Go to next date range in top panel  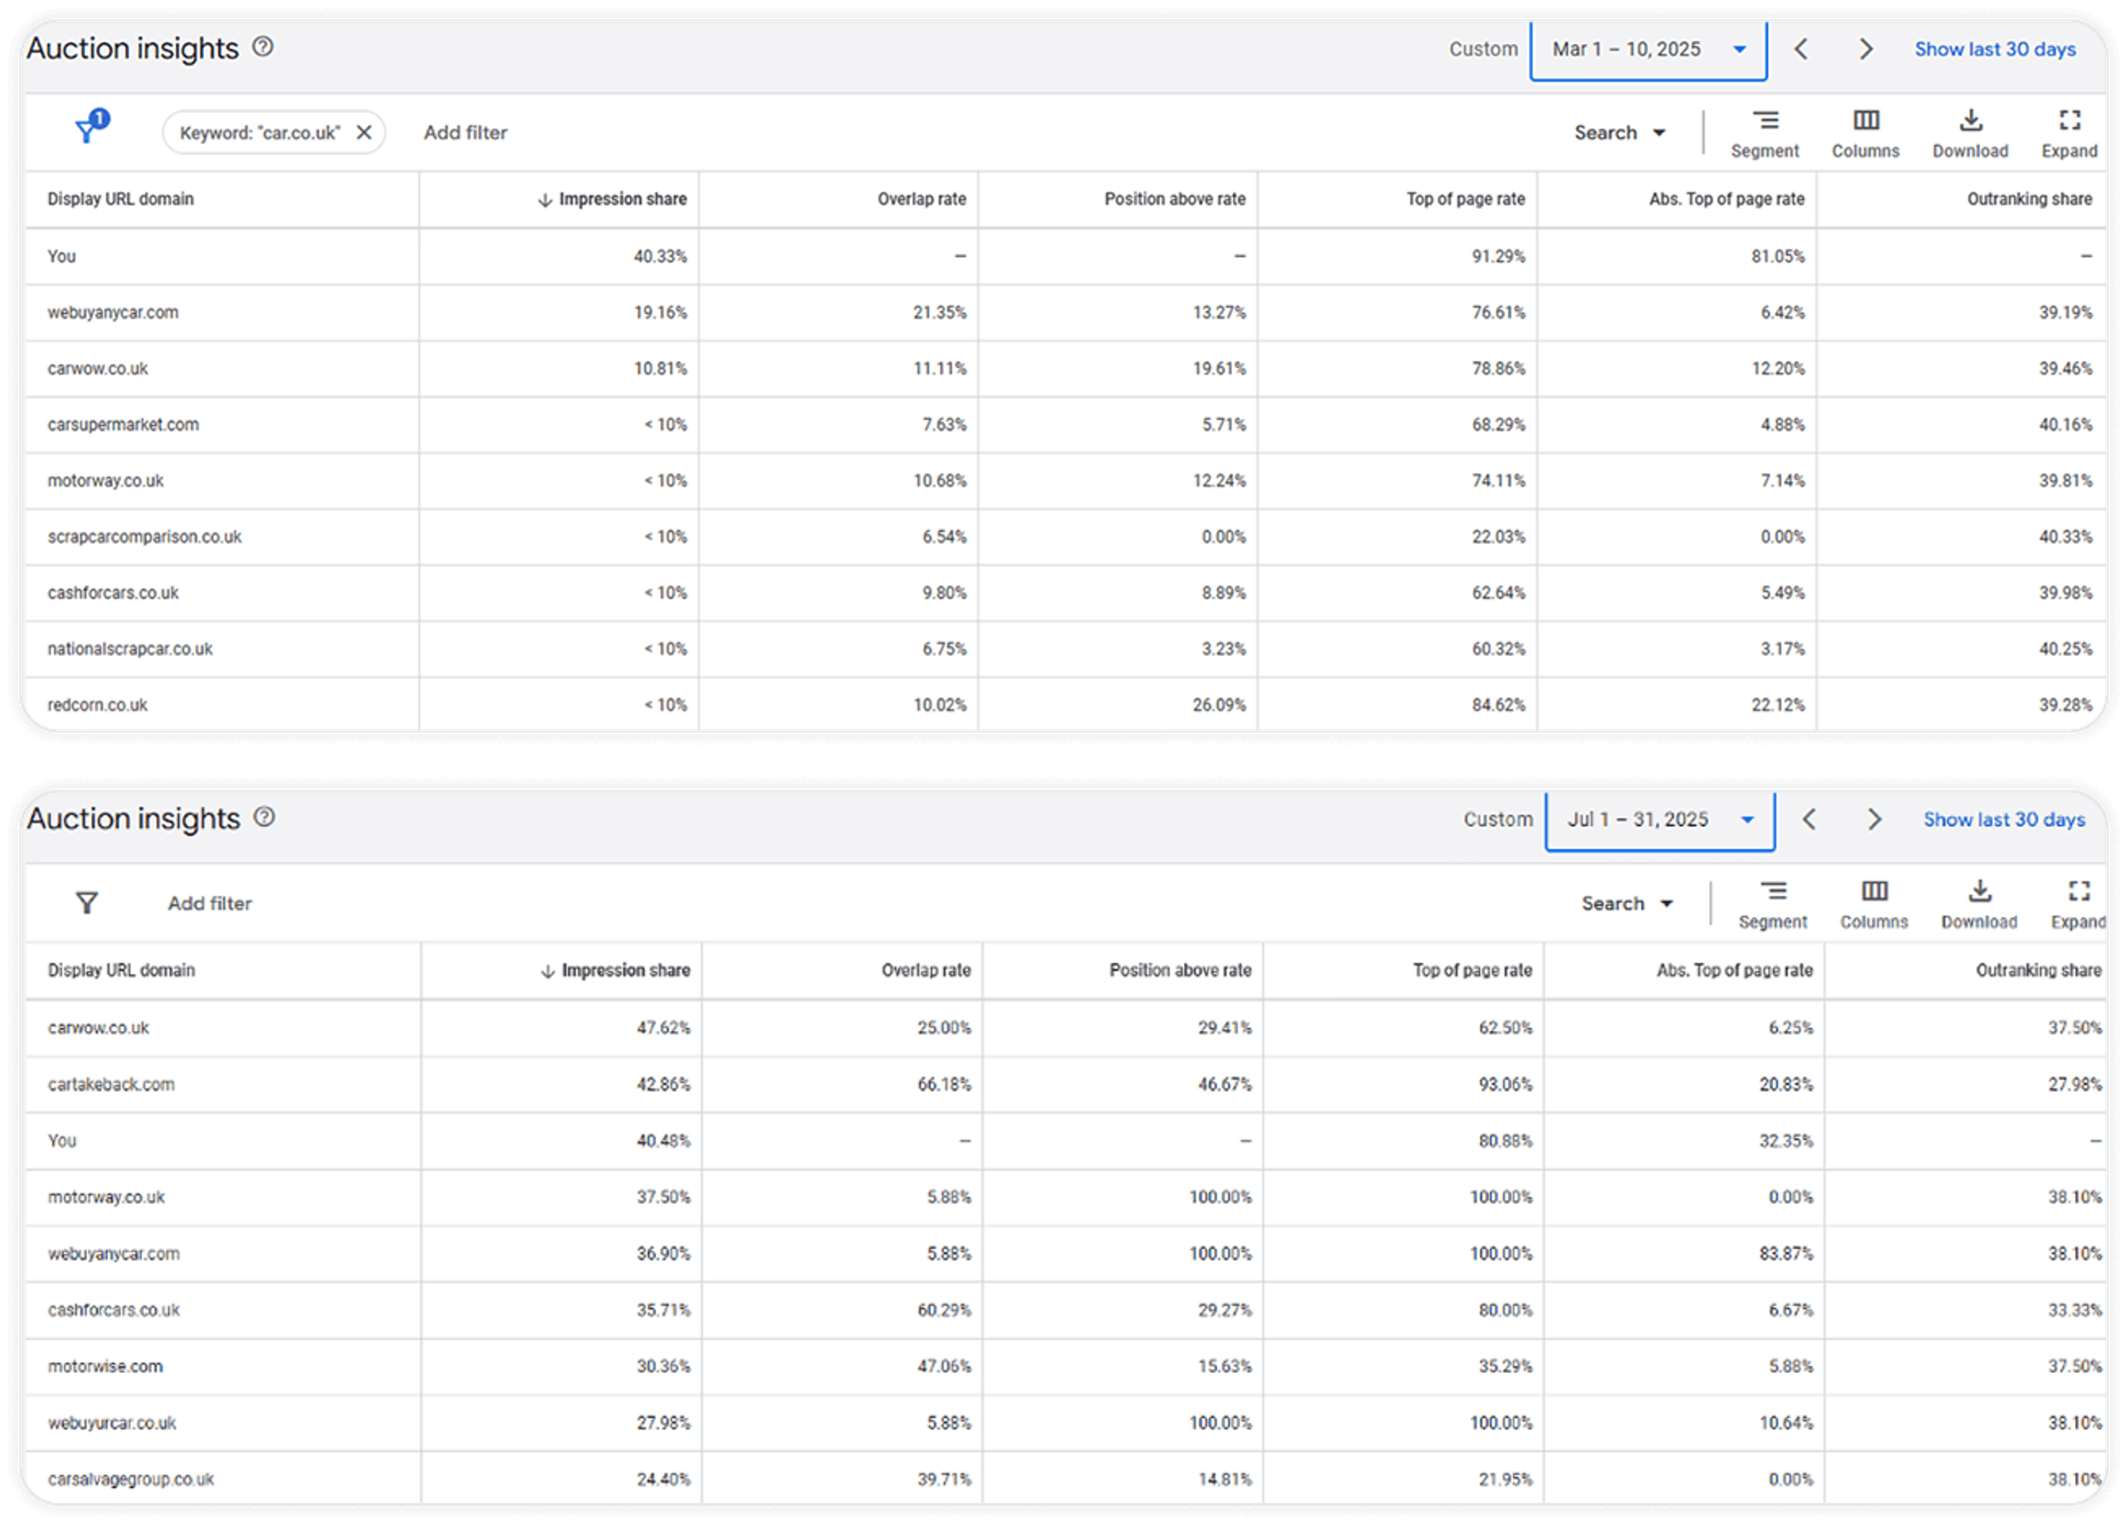pyautogui.click(x=1866, y=49)
